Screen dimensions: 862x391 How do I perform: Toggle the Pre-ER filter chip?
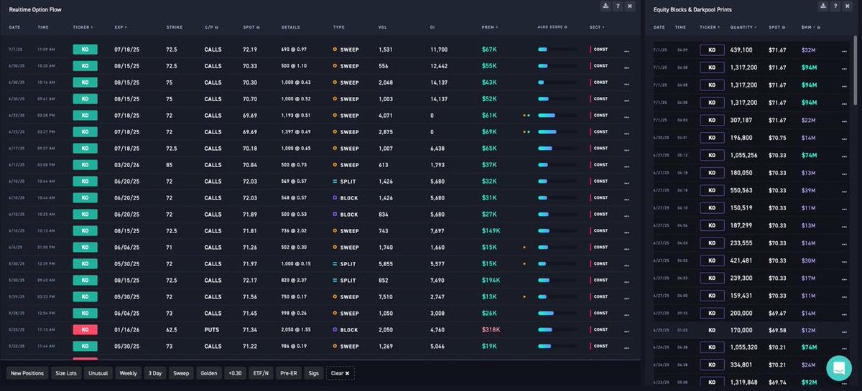click(288, 373)
